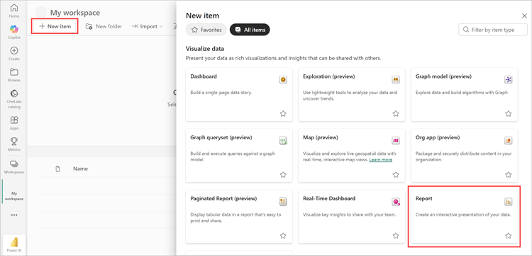Screen dimensions: 532x256
Task: Click the Graph queryset card description text
Action: coord(233,156)
